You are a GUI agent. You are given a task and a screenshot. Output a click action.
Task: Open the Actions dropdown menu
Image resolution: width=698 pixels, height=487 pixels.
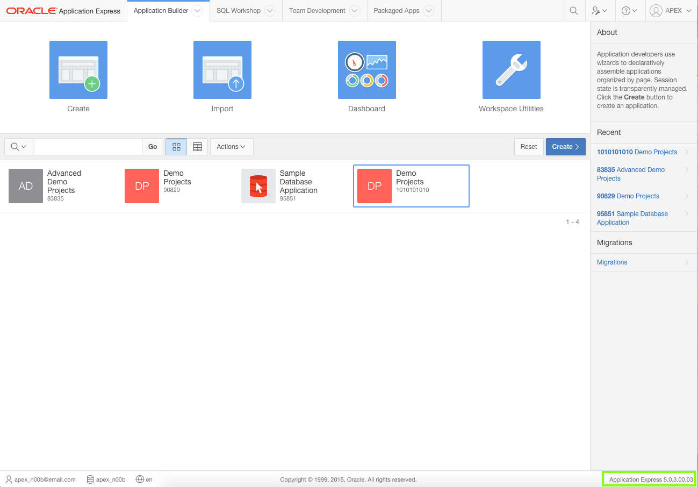(232, 147)
